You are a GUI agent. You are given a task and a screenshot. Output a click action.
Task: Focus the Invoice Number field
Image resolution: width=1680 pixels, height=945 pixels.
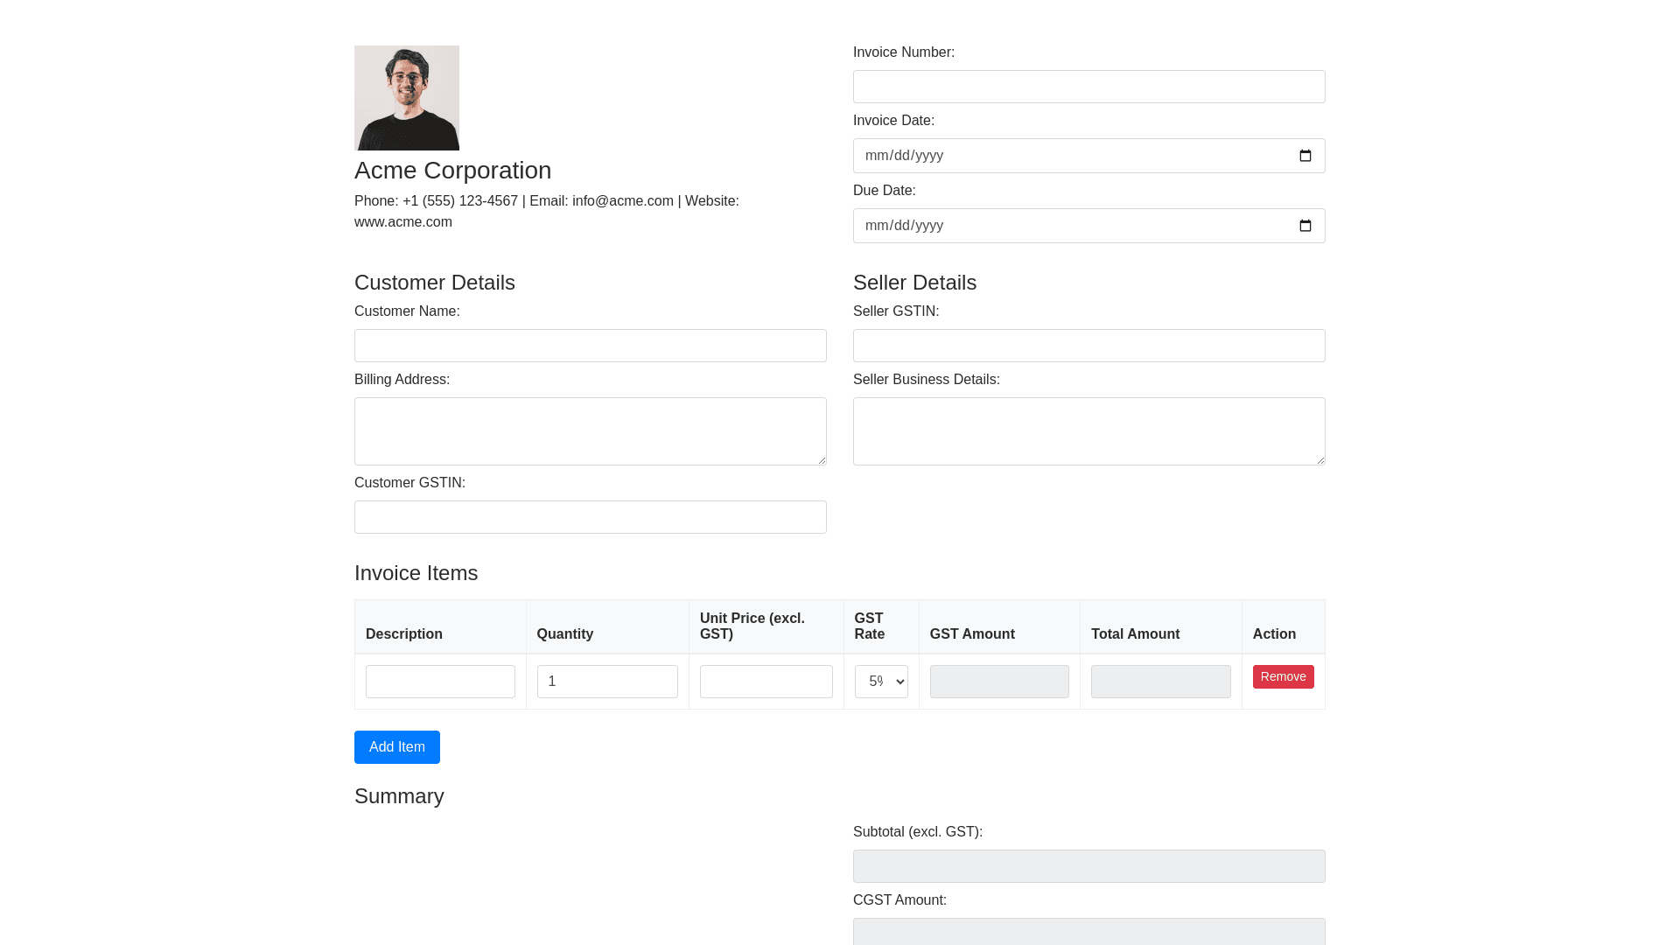[x=1088, y=87]
